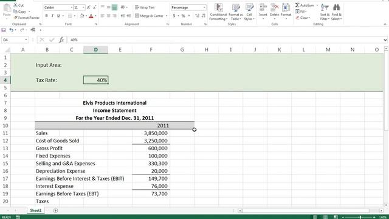The width and height of the screenshot is (389, 219).
Task: Open the fill color dropdown arrow
Action: coord(86,16)
